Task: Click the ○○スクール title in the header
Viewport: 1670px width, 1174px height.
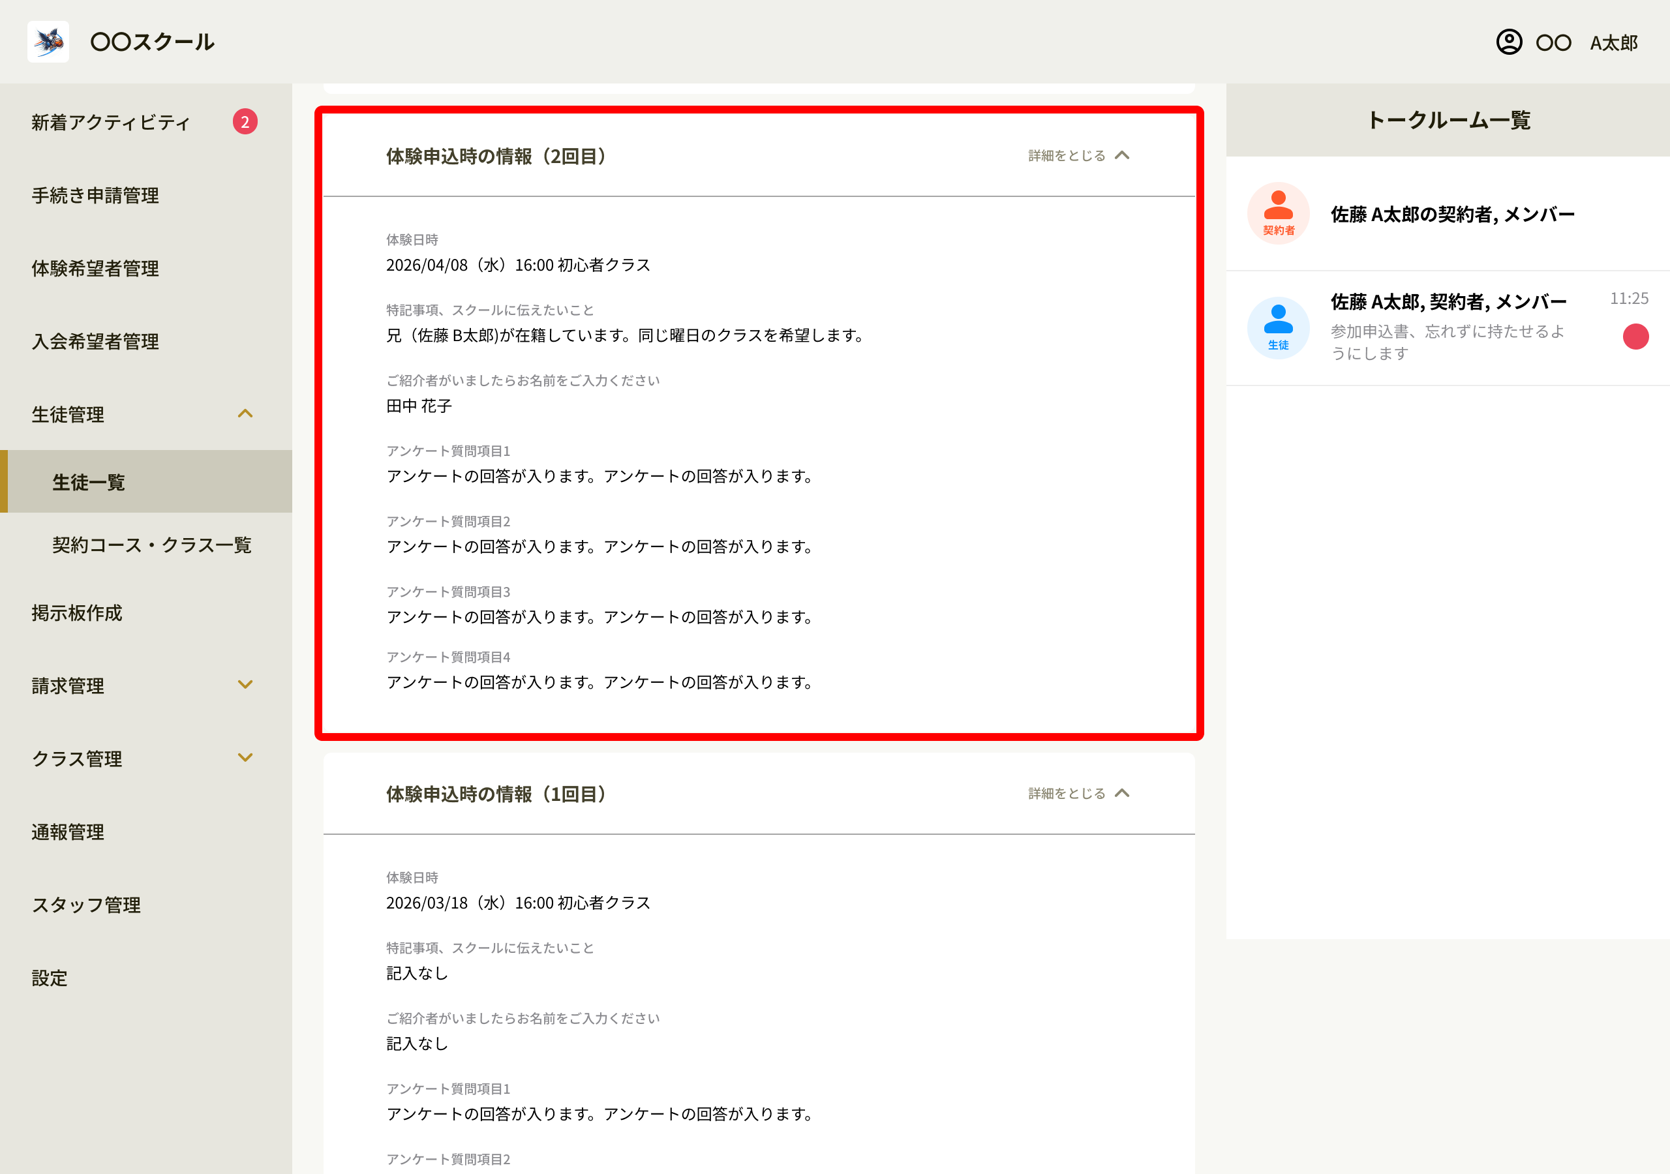Action: [152, 42]
